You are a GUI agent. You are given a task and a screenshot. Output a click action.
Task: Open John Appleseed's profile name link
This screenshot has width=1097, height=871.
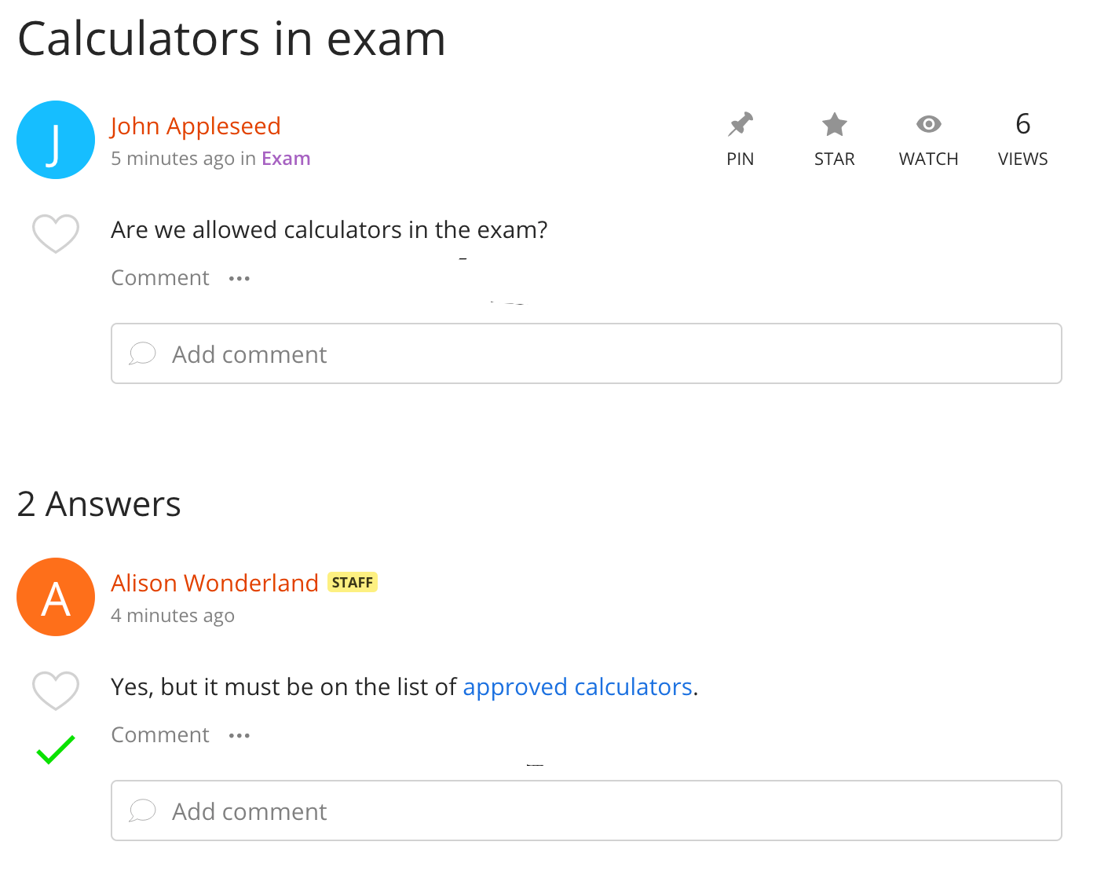(x=196, y=126)
